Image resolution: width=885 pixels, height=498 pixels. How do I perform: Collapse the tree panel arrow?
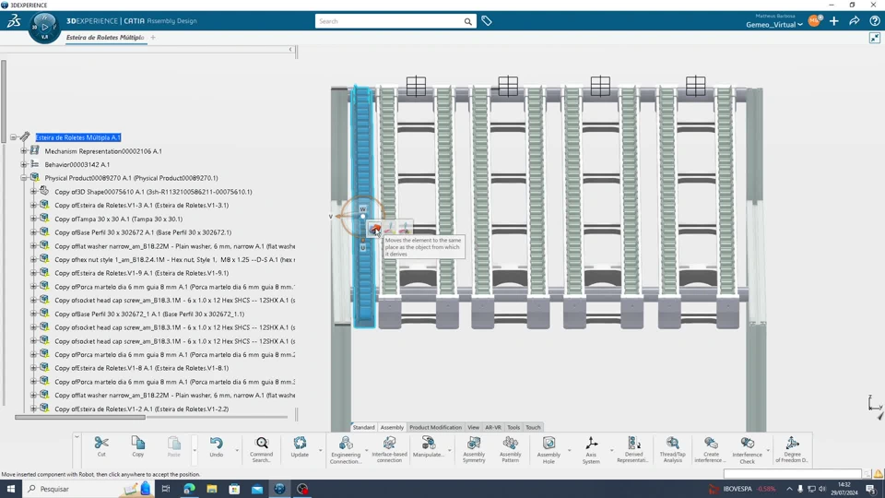(x=290, y=50)
